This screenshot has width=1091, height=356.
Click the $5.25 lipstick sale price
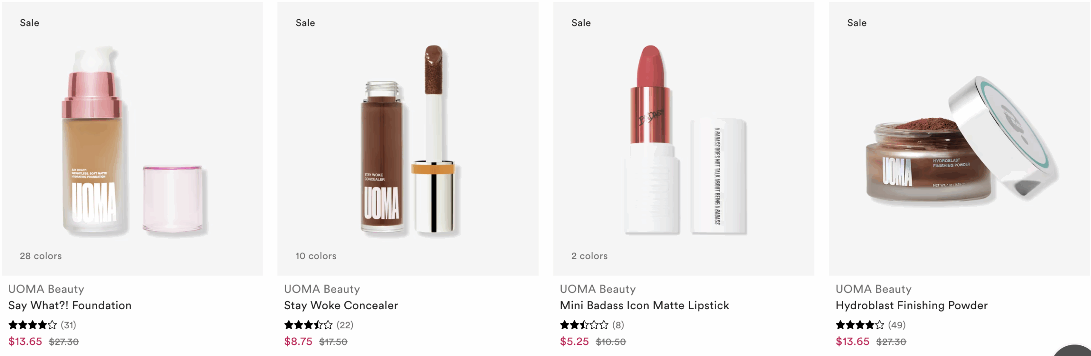574,342
